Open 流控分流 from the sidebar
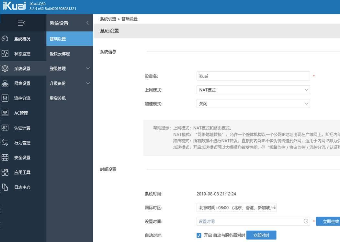 click(23, 98)
